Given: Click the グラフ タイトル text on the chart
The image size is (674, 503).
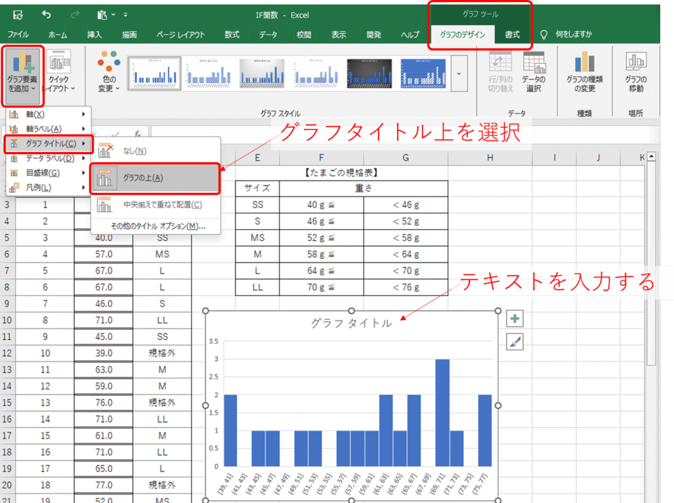Looking at the screenshot, I should [351, 323].
